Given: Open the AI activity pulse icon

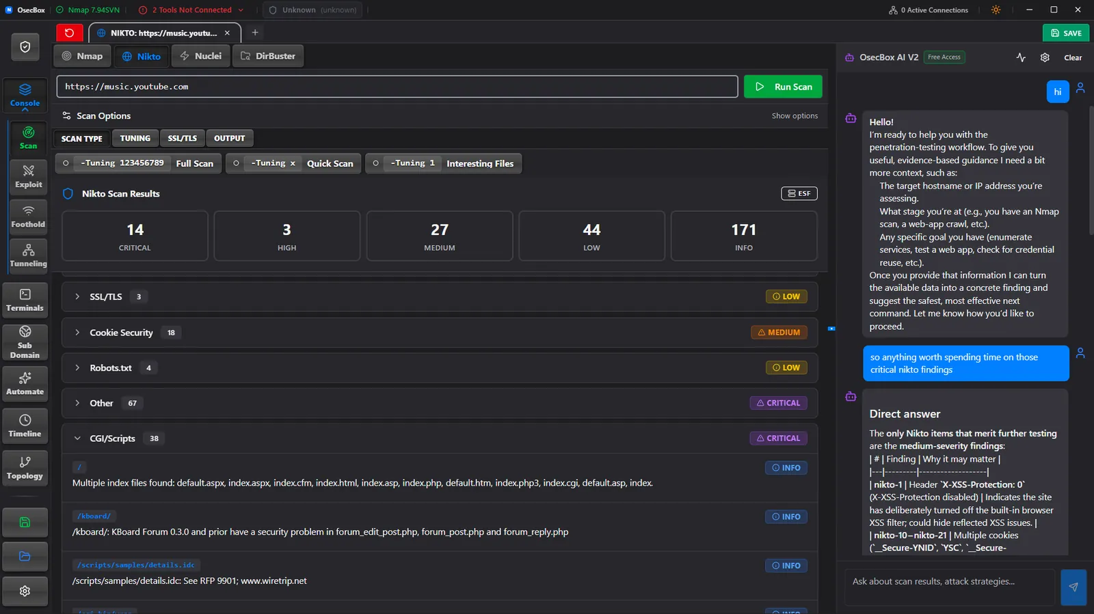Looking at the screenshot, I should click(1021, 57).
